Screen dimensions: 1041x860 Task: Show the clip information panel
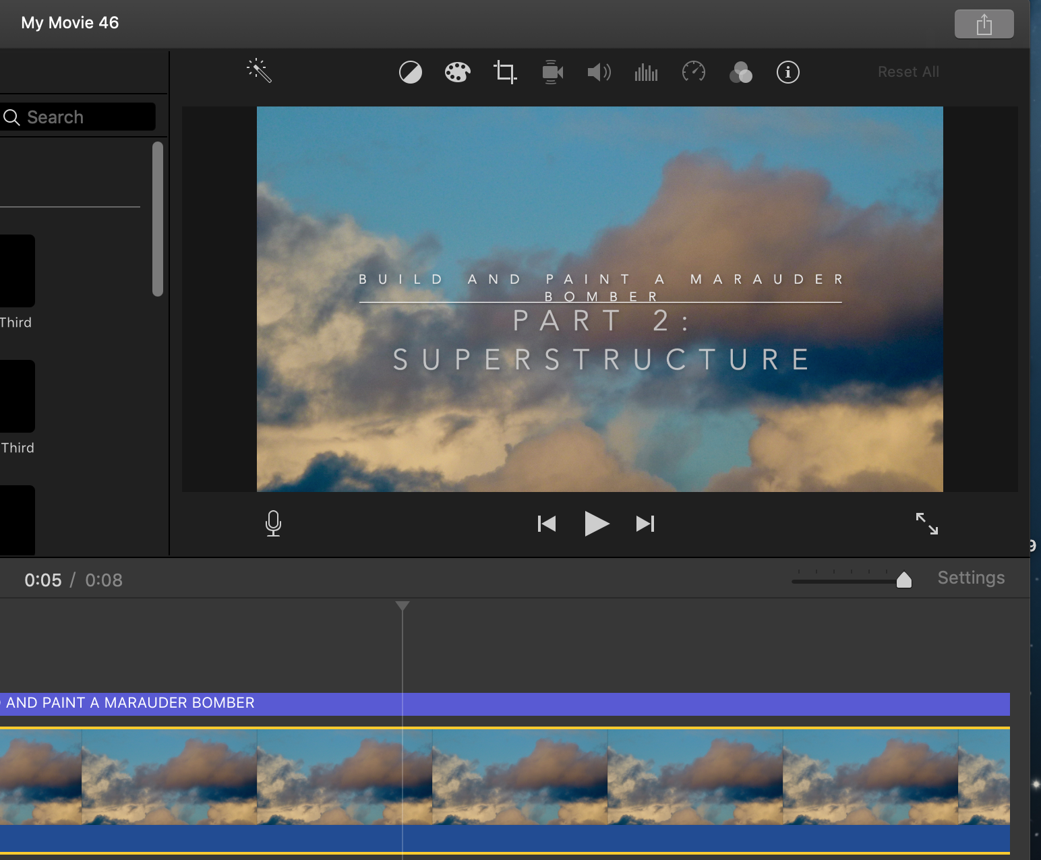point(787,72)
